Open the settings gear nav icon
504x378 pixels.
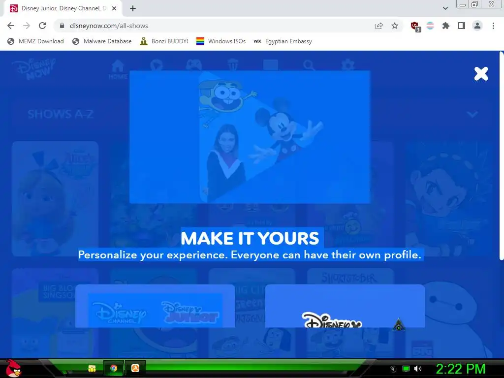[x=348, y=65]
